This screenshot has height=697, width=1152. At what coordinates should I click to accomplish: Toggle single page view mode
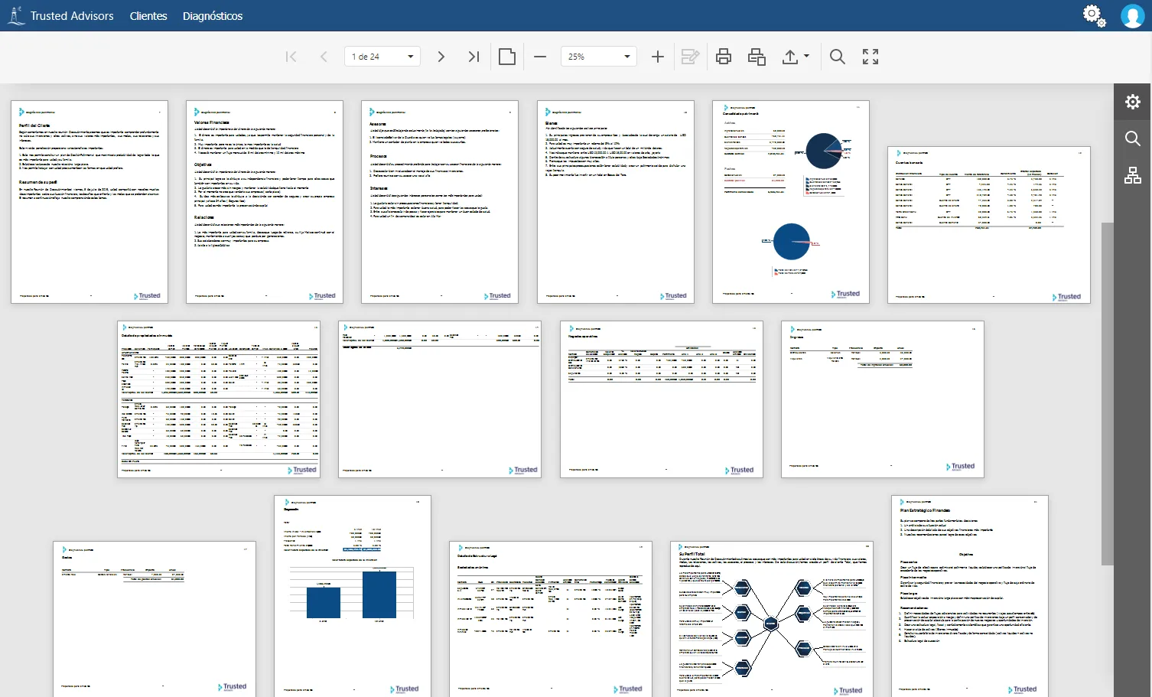coord(506,57)
